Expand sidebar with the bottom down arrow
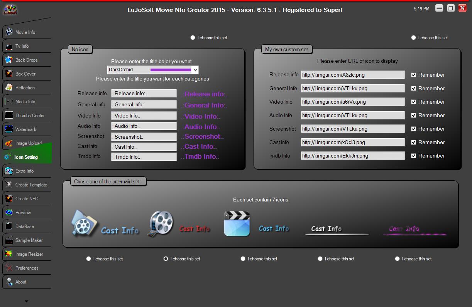This screenshot has height=307, width=472. [26, 301]
